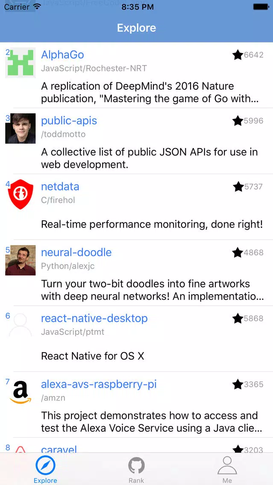The height and width of the screenshot is (485, 273).
Task: Tap the Amazon logo avatar
Action: (21, 392)
